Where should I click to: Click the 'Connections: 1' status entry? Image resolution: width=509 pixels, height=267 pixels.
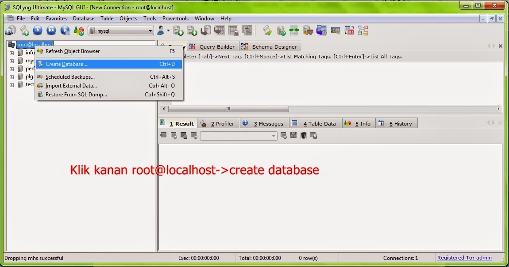(x=401, y=258)
